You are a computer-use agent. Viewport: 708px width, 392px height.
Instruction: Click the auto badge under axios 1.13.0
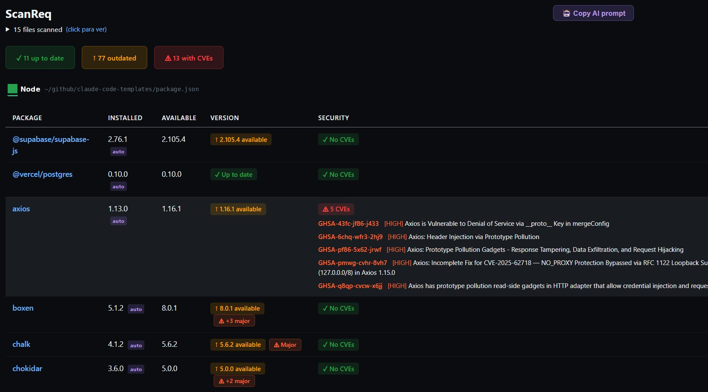coord(118,221)
